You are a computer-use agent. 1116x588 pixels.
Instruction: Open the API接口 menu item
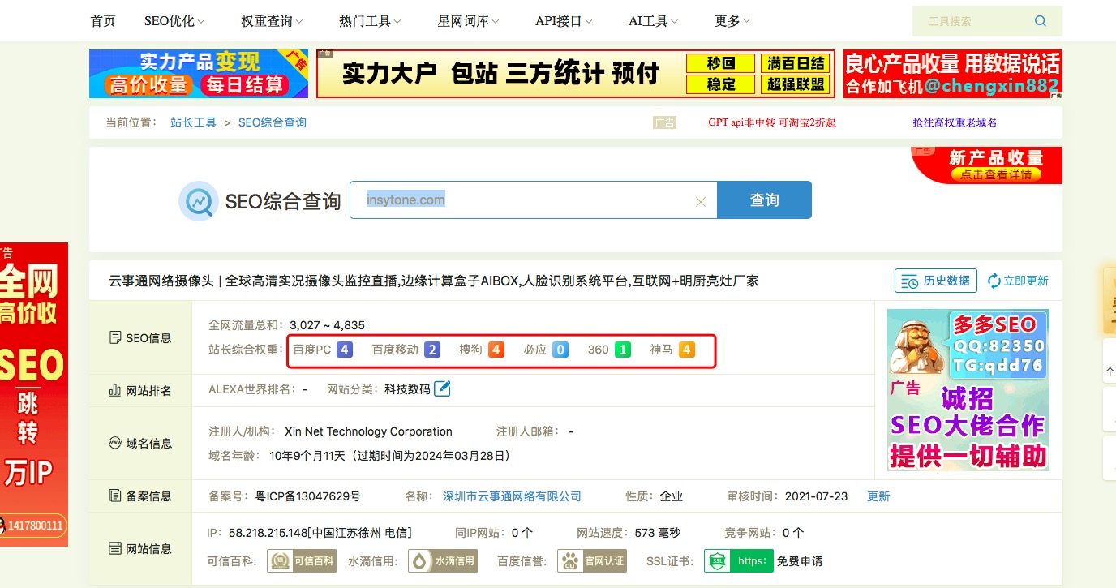point(557,20)
